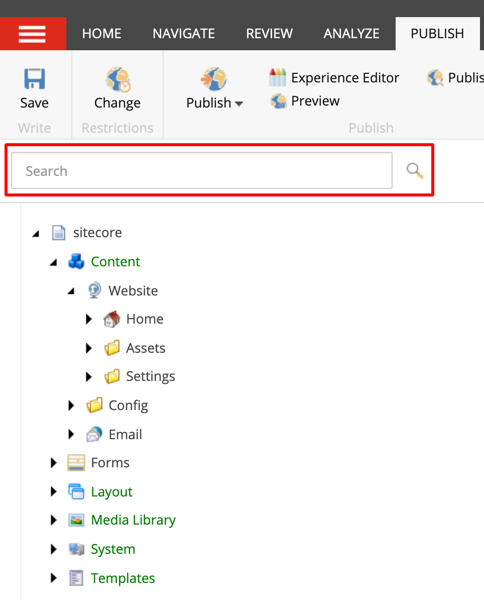The width and height of the screenshot is (484, 600).
Task: Switch to the HOME ribbon tab
Action: (102, 34)
